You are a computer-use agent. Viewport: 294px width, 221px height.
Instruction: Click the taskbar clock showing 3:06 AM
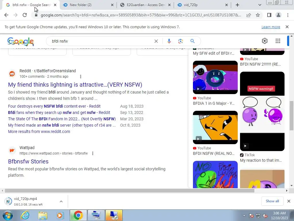tap(279, 216)
